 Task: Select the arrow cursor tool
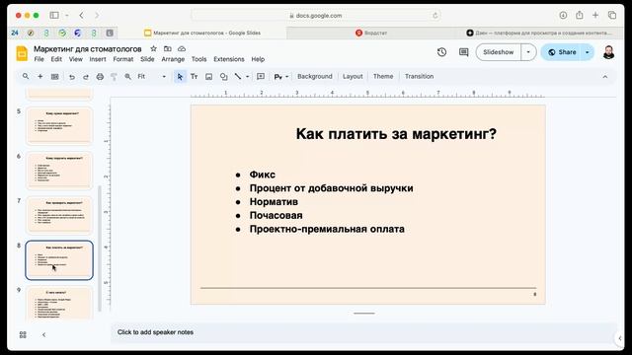(180, 77)
